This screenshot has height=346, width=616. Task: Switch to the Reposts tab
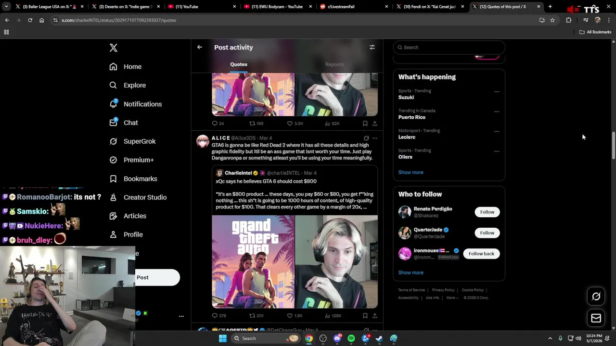(334, 64)
